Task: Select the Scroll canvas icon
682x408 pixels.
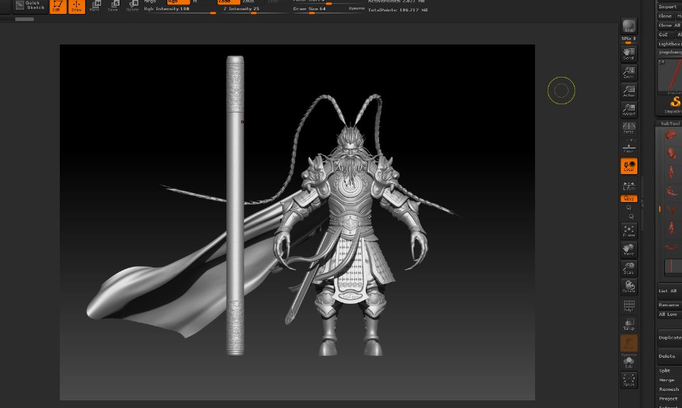Action: (629, 54)
